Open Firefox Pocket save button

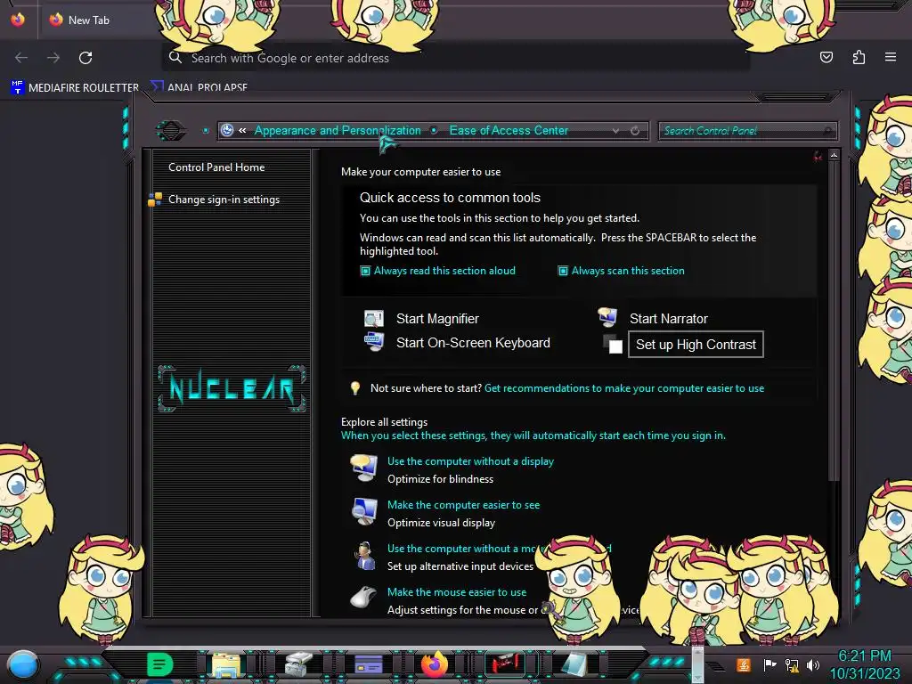826,57
